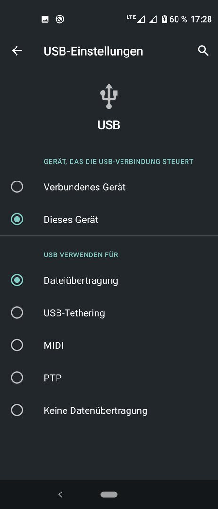Image resolution: width=218 pixels, height=509 pixels.
Task: Select Keine Datenübertragung radio button
Action: point(17,410)
